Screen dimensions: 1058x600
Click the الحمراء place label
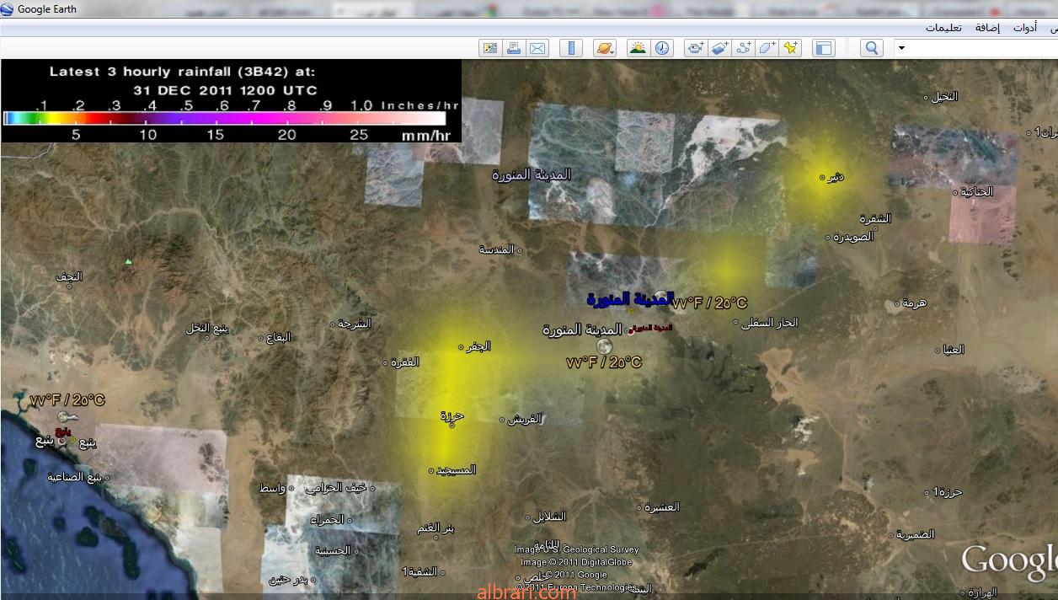(x=328, y=520)
